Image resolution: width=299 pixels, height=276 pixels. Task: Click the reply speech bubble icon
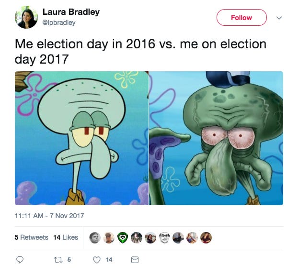coord(20,260)
